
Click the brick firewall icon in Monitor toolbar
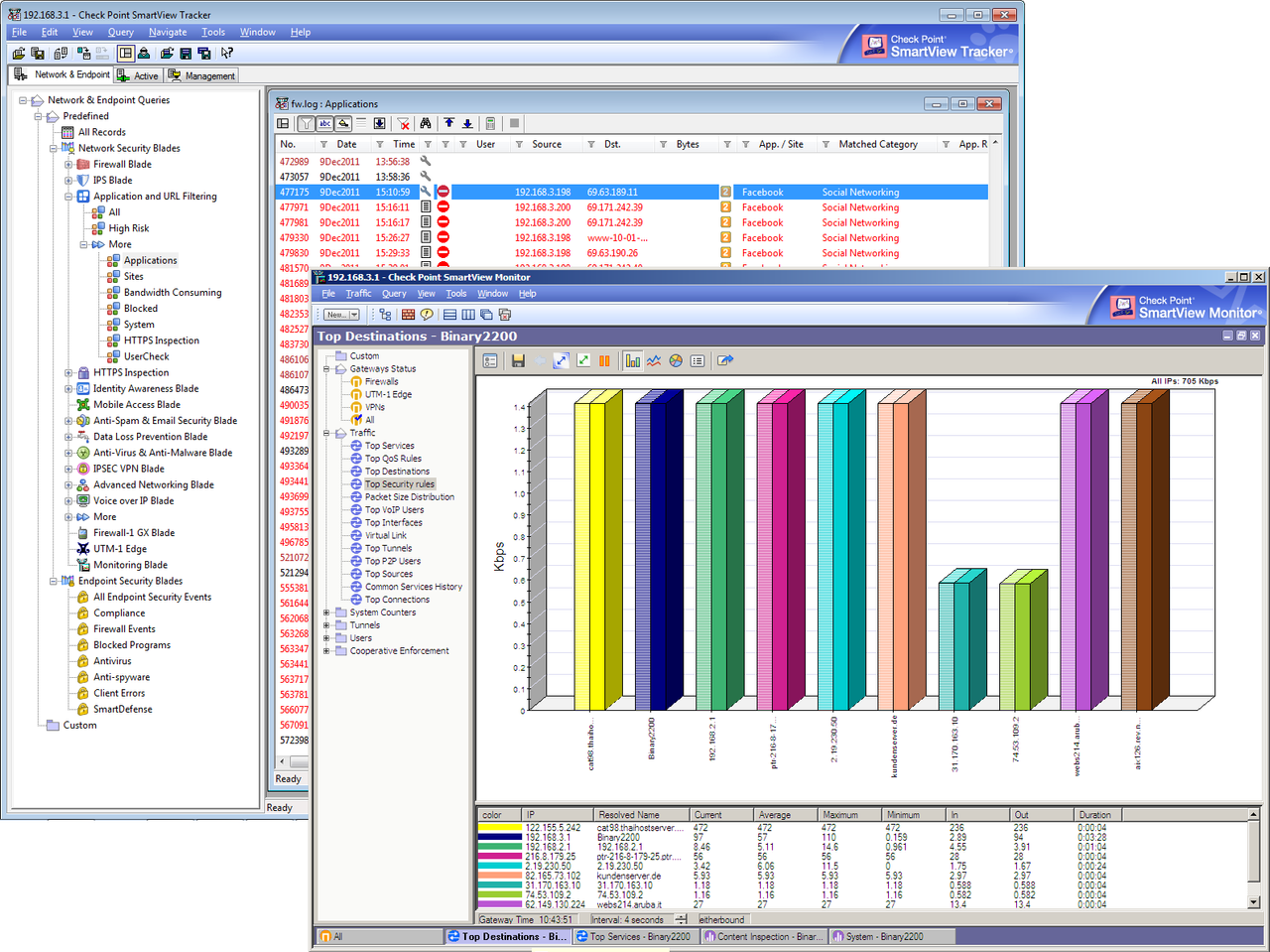(x=408, y=315)
